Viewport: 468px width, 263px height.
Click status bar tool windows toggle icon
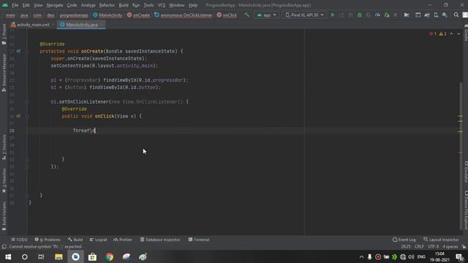4,247
